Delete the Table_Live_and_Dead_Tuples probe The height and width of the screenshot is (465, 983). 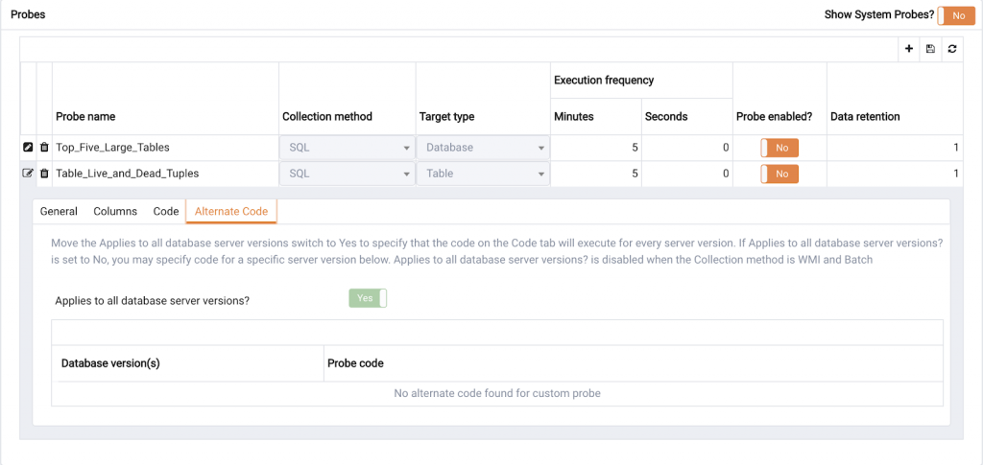(x=44, y=174)
